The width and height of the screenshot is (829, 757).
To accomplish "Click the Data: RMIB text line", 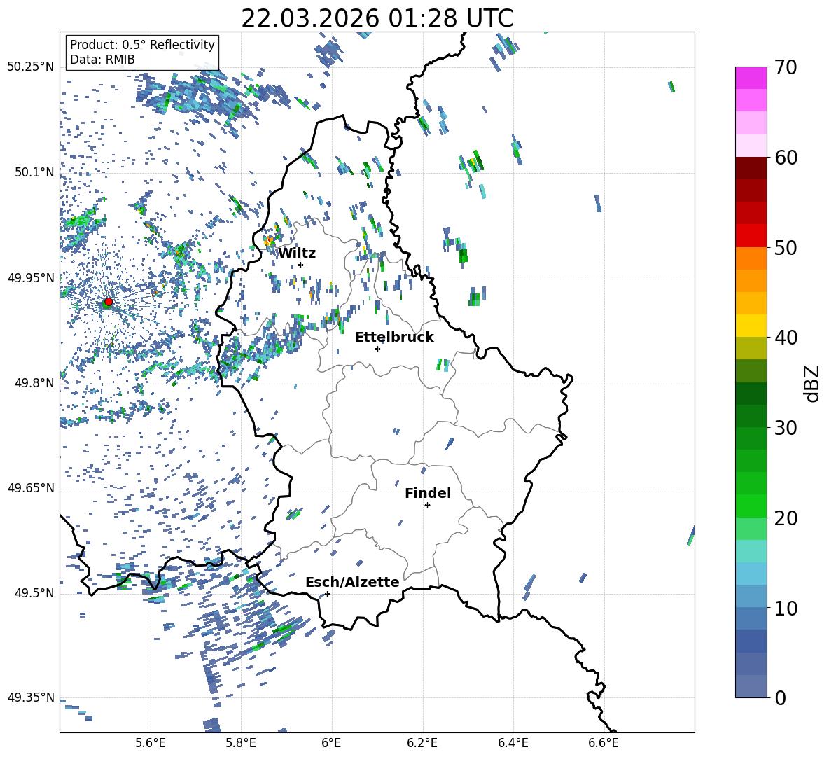I will [x=102, y=60].
